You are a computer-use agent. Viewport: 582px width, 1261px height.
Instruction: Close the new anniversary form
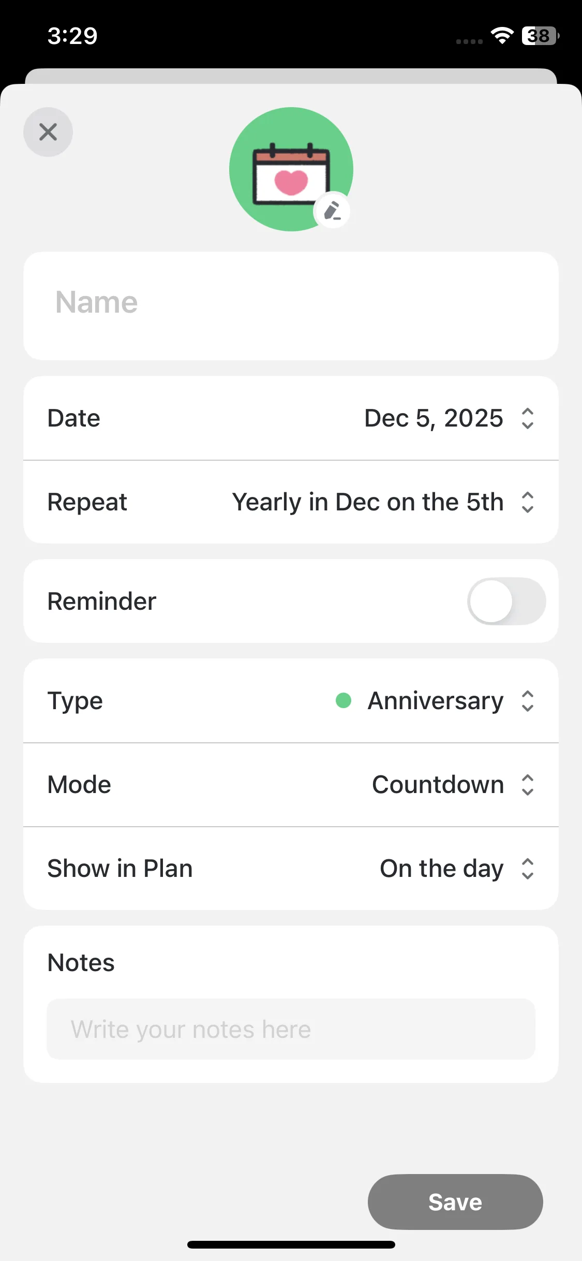(x=48, y=132)
